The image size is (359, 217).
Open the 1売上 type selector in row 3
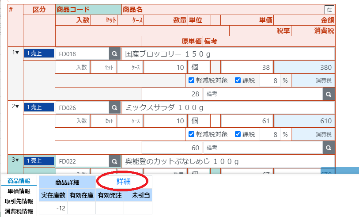tap(39, 161)
